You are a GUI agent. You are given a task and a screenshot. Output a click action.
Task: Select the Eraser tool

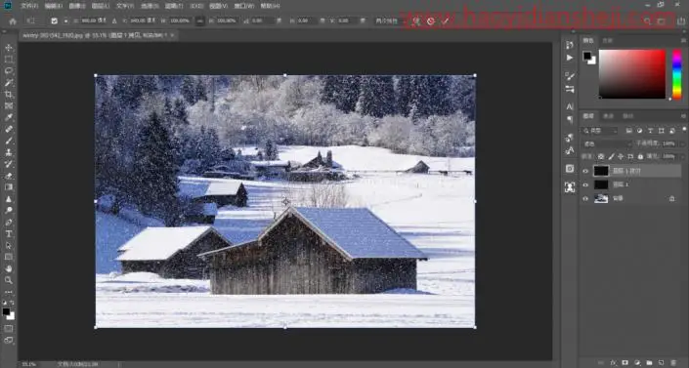tap(9, 176)
